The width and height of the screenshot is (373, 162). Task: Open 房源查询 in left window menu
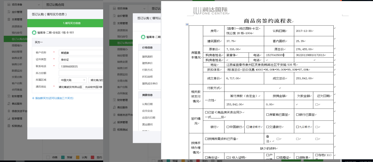17,27
